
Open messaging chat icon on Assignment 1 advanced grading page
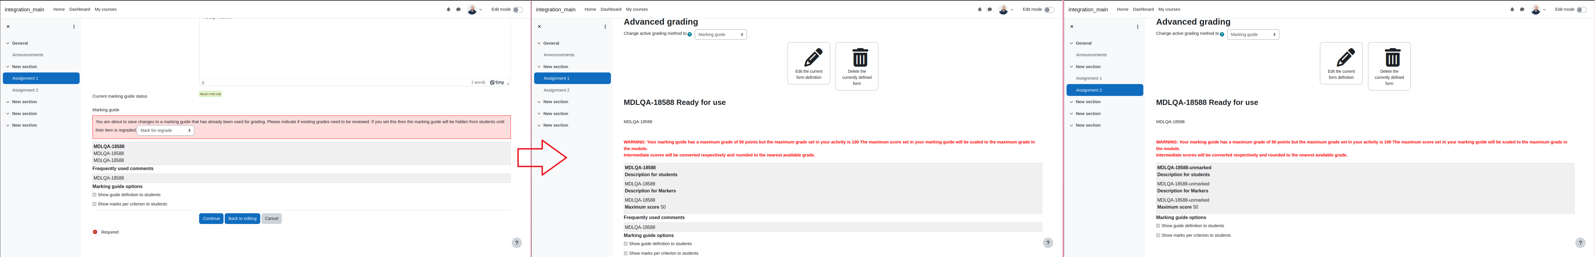point(989,9)
